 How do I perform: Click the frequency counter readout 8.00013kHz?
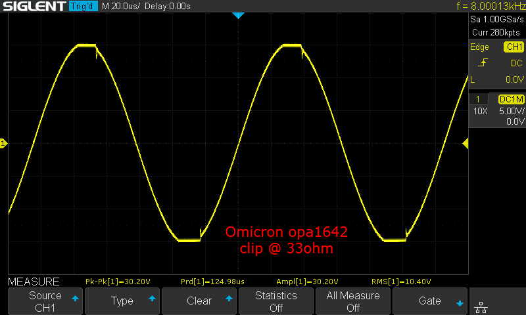(490, 6)
